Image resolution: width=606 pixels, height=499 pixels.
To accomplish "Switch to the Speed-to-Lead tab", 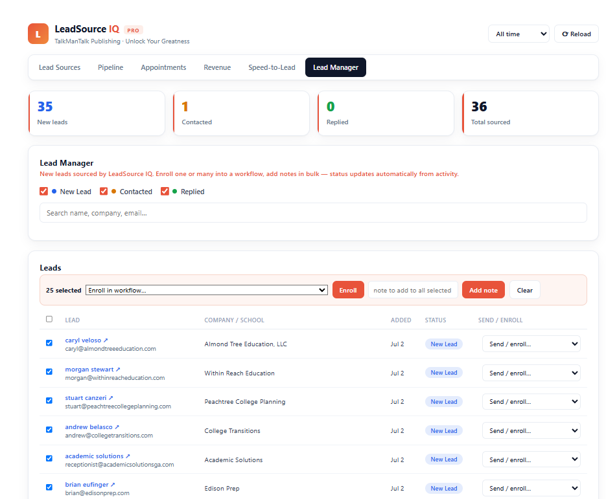I will (x=272, y=67).
